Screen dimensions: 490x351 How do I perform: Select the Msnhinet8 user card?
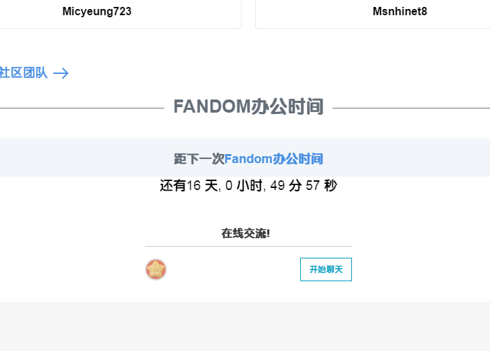[373, 12]
